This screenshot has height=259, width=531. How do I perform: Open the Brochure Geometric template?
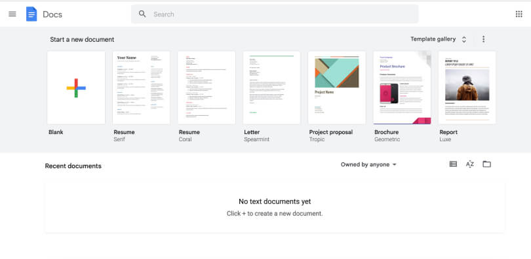[x=402, y=88]
